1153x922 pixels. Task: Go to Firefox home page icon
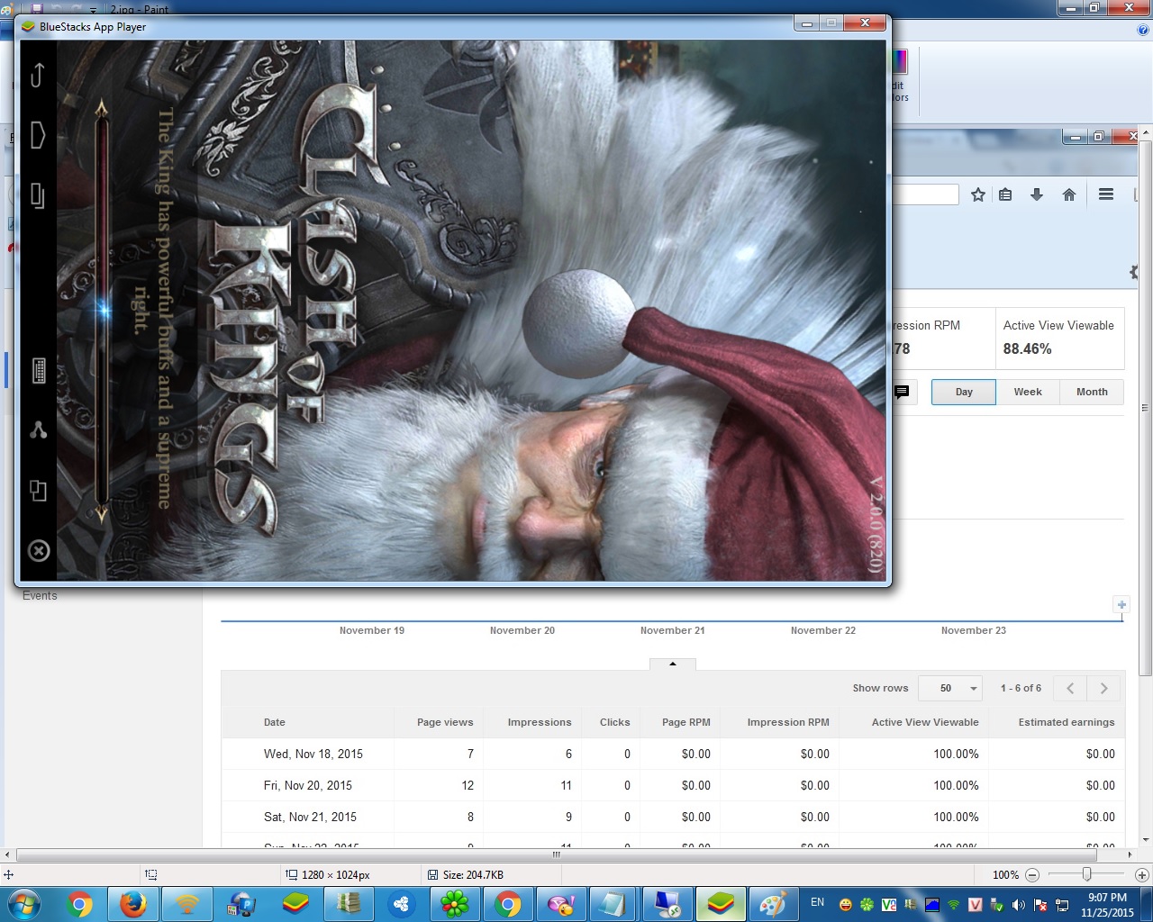(1069, 194)
